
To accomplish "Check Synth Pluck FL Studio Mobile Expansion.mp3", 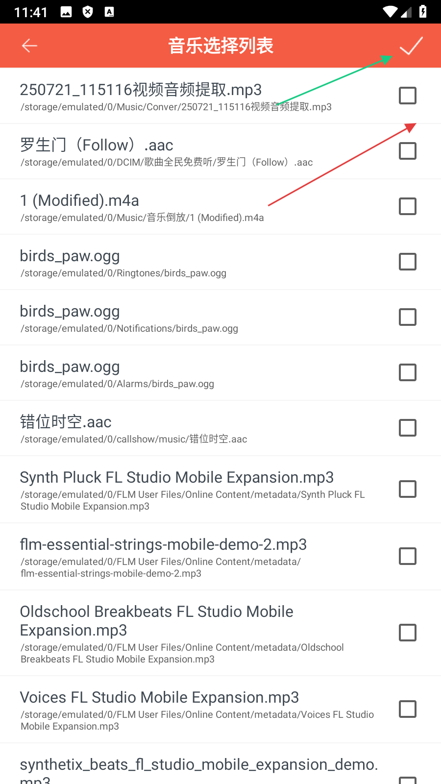I will coord(407,489).
